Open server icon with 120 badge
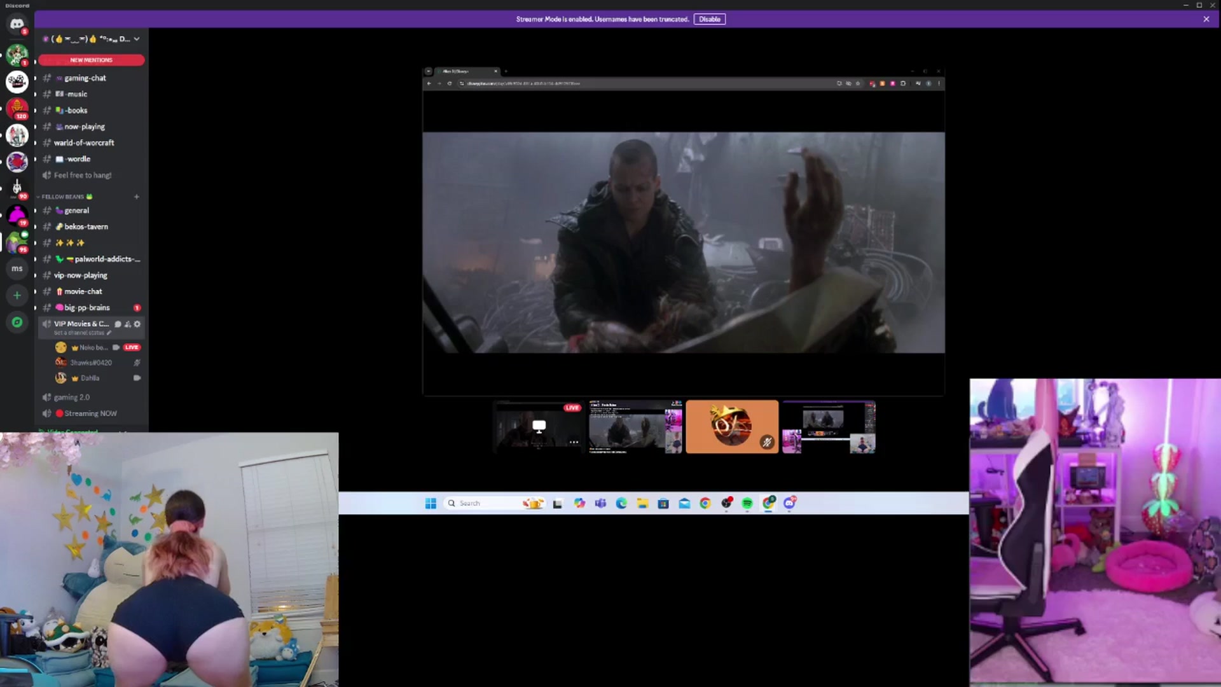This screenshot has width=1221, height=687. (17, 108)
